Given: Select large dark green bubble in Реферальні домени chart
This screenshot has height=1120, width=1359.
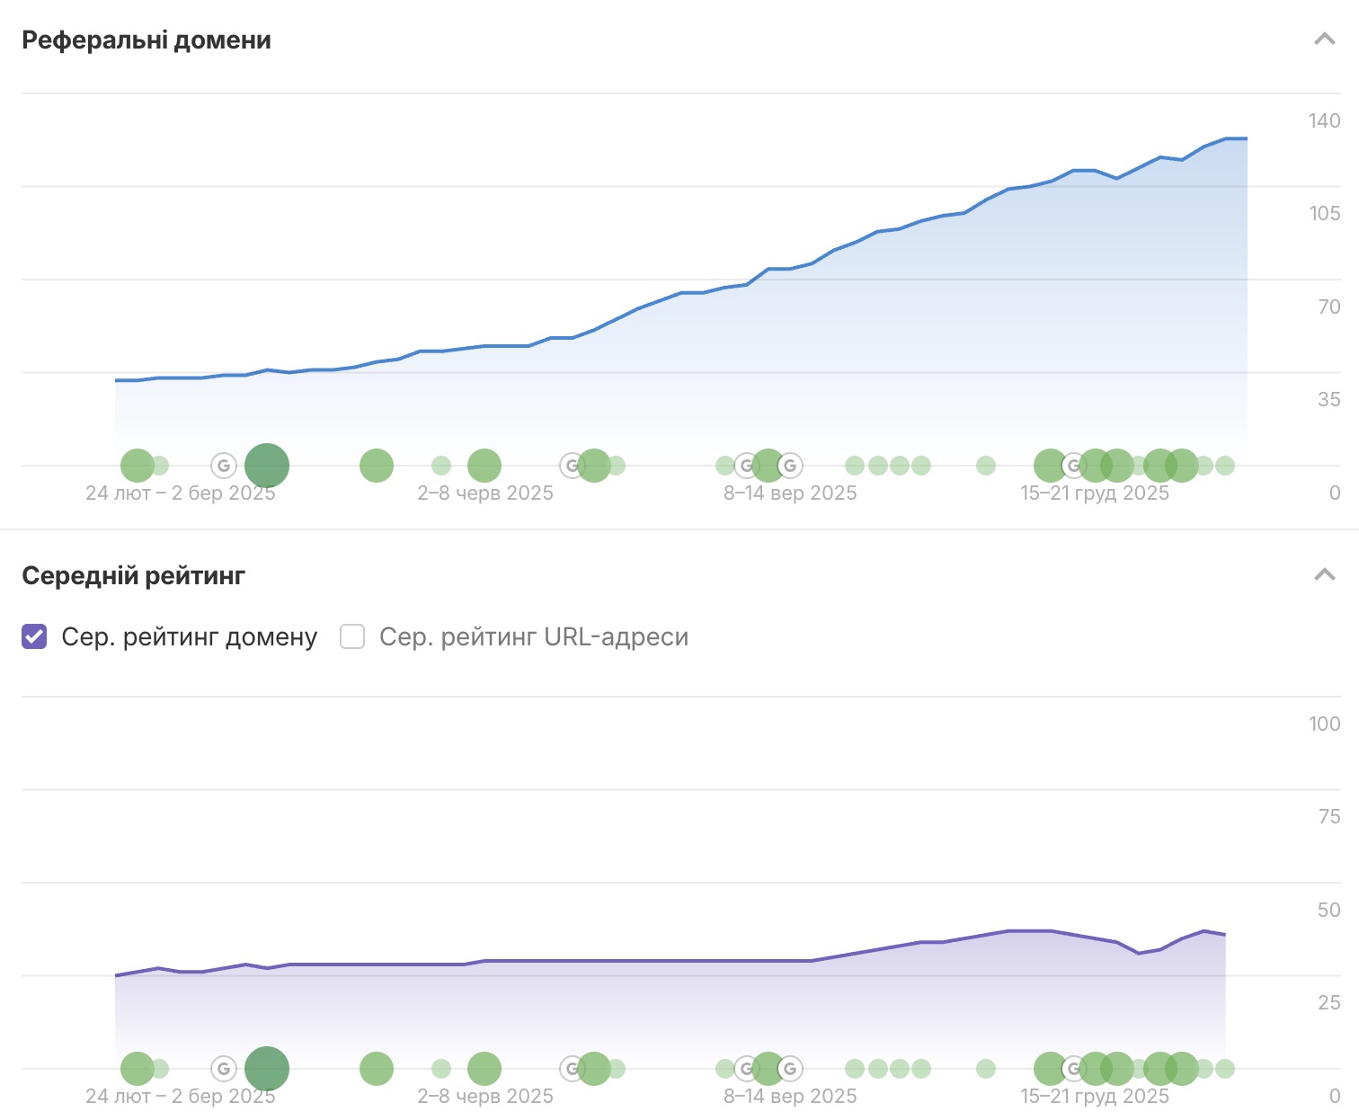Looking at the screenshot, I should [x=267, y=466].
